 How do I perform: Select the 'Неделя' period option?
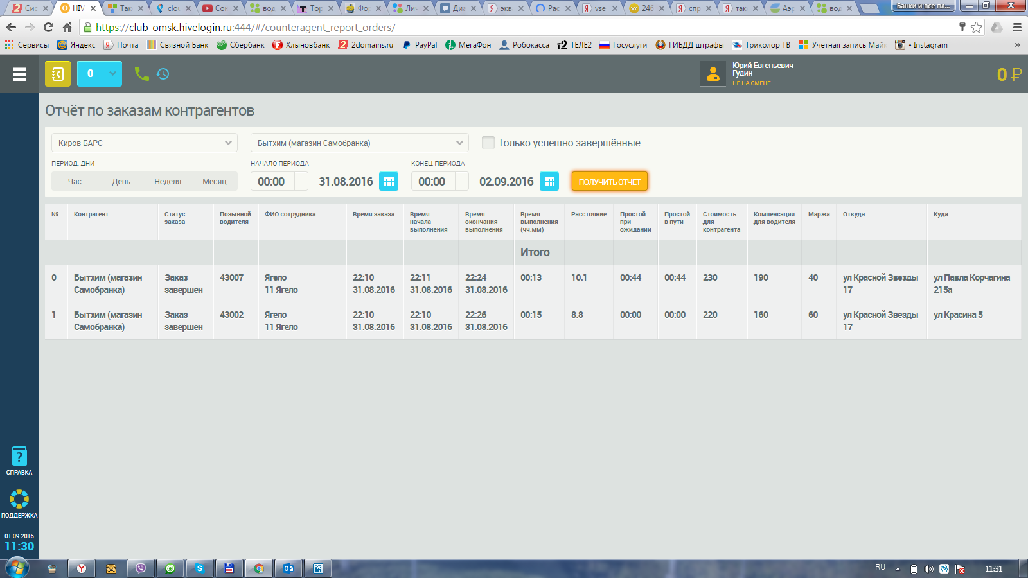[168, 182]
